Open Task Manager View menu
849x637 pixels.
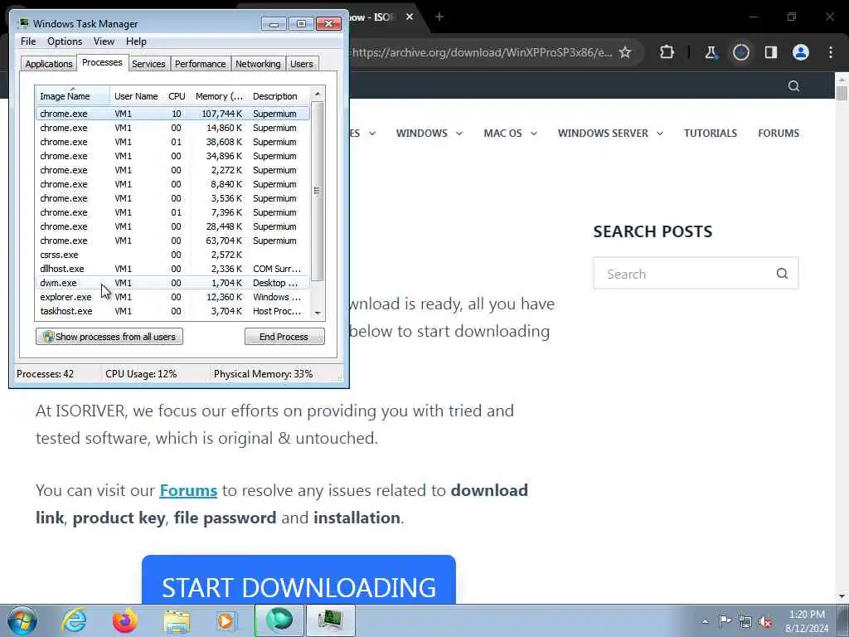pyautogui.click(x=104, y=41)
